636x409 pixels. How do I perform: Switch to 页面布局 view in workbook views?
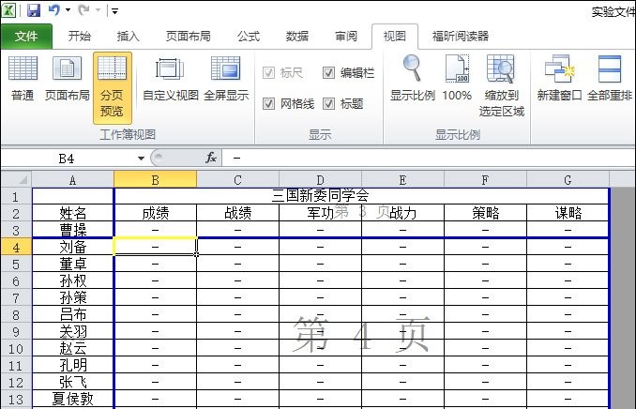point(67,78)
